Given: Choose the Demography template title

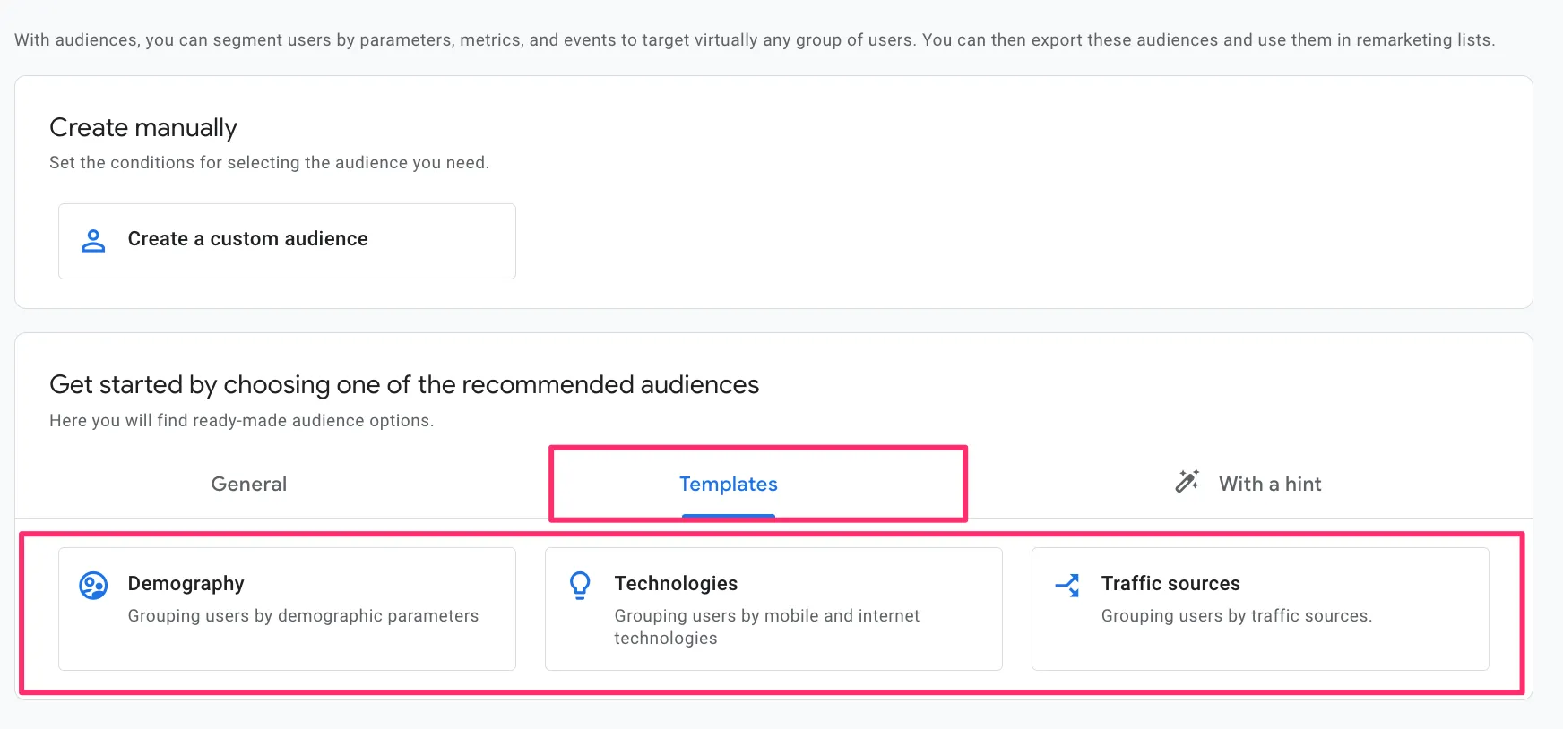Looking at the screenshot, I should tap(186, 583).
